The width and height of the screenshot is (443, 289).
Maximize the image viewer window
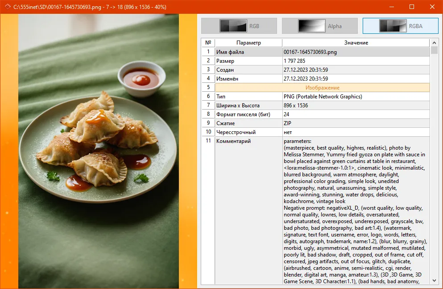(x=412, y=7)
